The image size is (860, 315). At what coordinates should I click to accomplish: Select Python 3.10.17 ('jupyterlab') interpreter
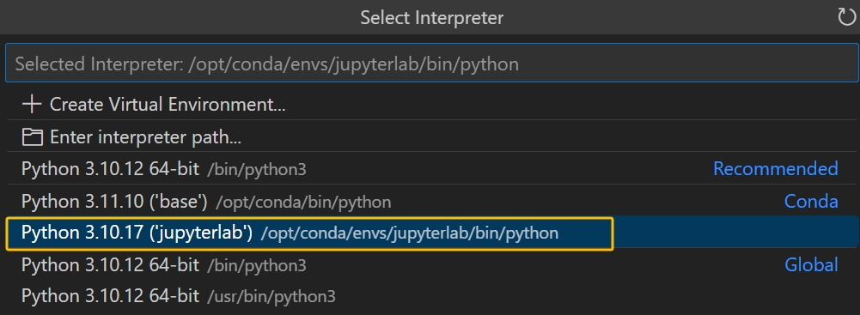pyautogui.click(x=432, y=233)
